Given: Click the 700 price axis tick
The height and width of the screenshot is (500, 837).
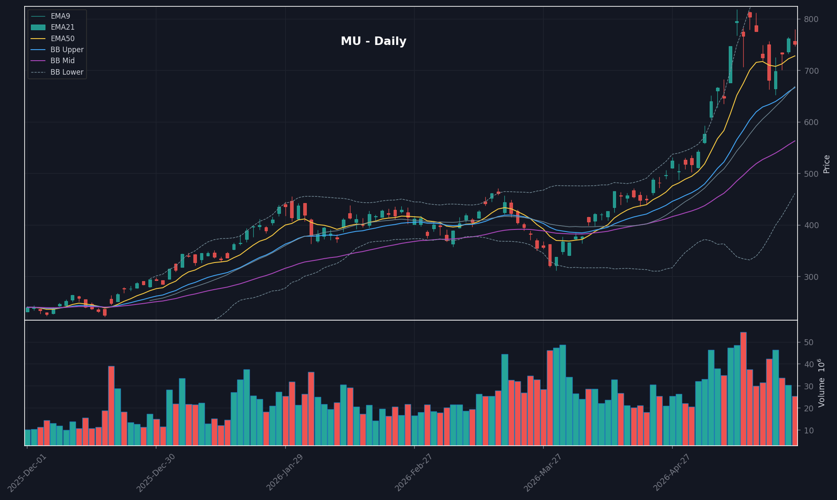Looking at the screenshot, I should (811, 71).
